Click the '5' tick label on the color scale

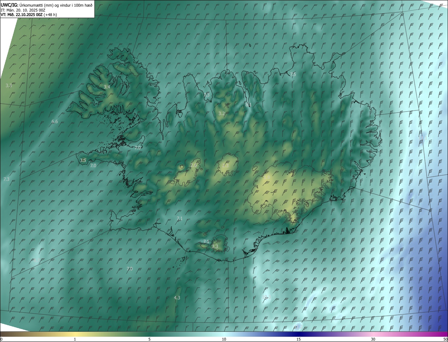coord(149,339)
